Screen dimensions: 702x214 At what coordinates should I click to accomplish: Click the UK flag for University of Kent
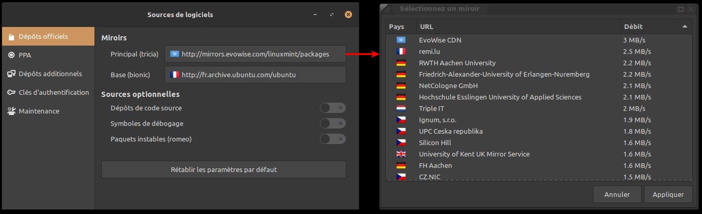[400, 154]
